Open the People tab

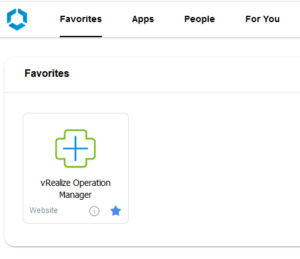point(199,19)
